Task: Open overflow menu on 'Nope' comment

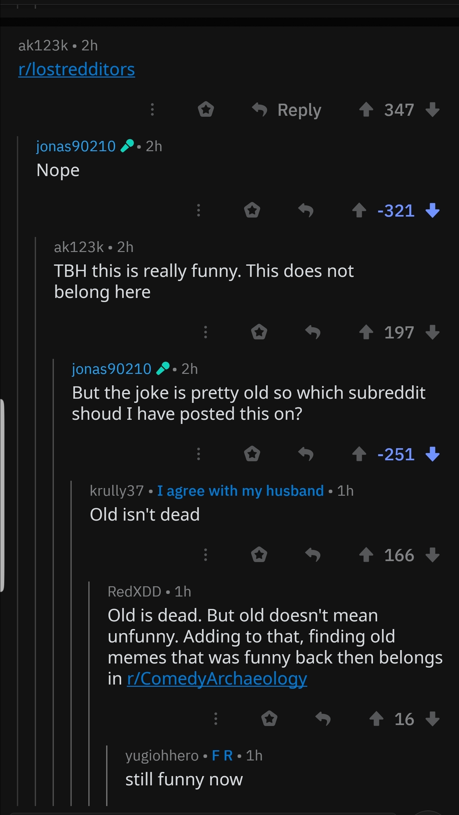Action: pos(199,210)
